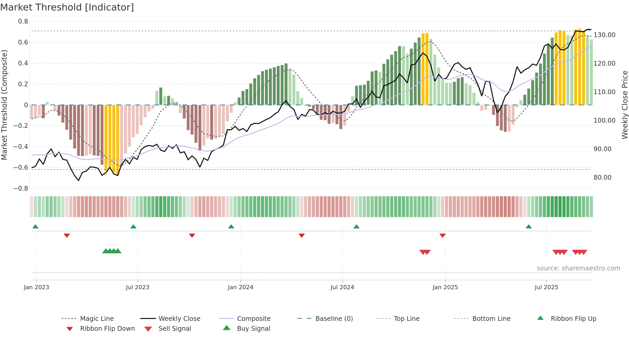
Task: Click the gold histogram bars in November 2024
Action: (425, 69)
